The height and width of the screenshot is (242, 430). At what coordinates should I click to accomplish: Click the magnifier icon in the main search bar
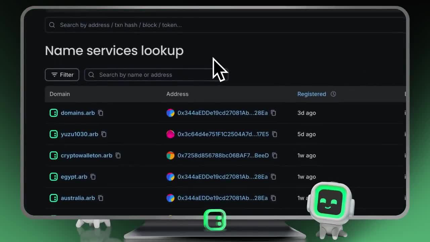[52, 25]
